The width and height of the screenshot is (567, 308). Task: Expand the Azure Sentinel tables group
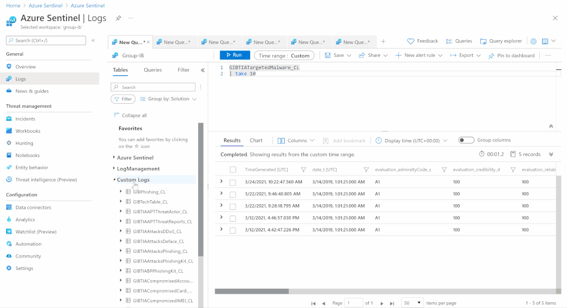click(135, 158)
